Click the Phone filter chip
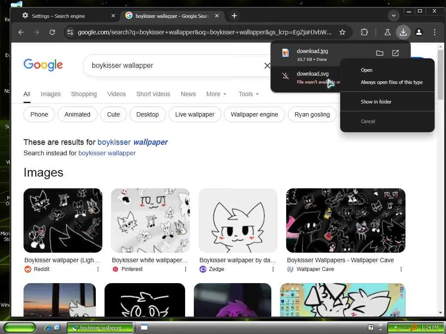446x334 pixels. tap(39, 114)
